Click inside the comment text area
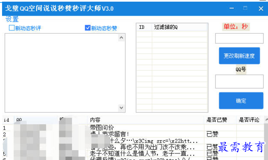 click(x=62, y=73)
